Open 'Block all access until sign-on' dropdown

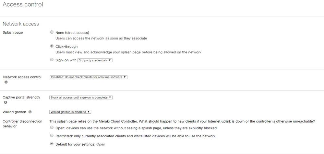81,98
